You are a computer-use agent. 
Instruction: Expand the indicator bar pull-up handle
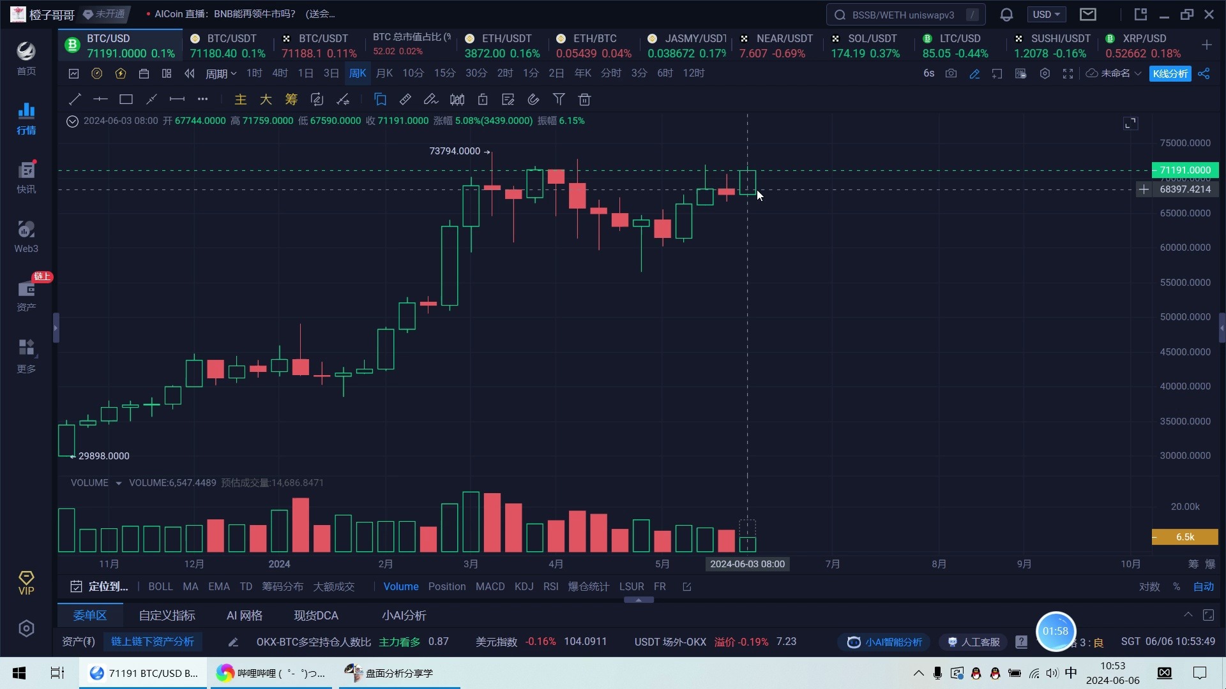(x=639, y=600)
